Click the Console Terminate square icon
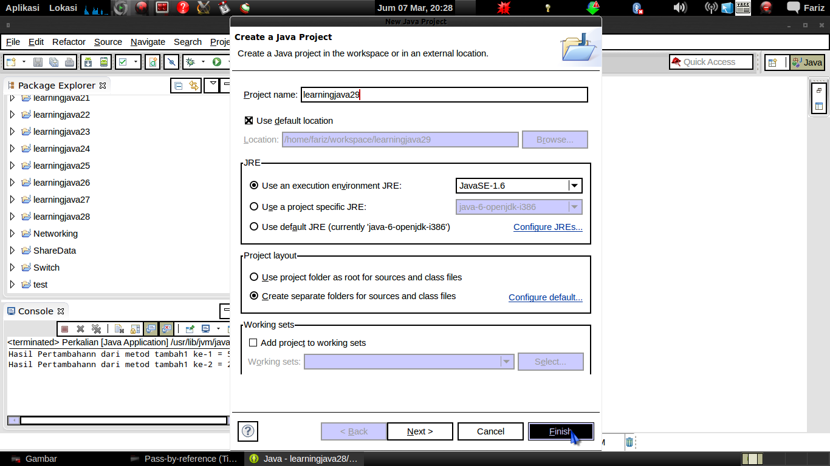Screen dimensions: 830x466 [x=64, y=329]
